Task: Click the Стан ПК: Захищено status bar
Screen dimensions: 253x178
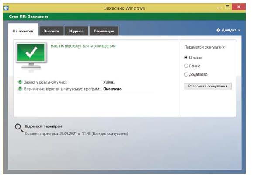Action: tap(124, 17)
